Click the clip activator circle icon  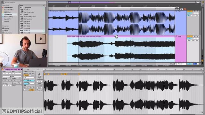coord(3,69)
